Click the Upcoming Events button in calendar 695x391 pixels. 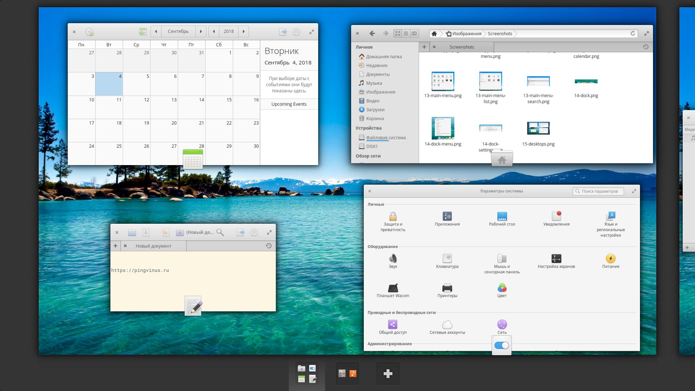(x=288, y=104)
